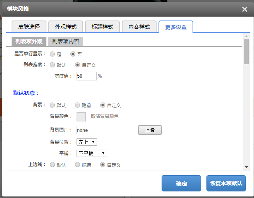
Task: Close the 模块风格 dialog with X icon
Action: click(244, 9)
